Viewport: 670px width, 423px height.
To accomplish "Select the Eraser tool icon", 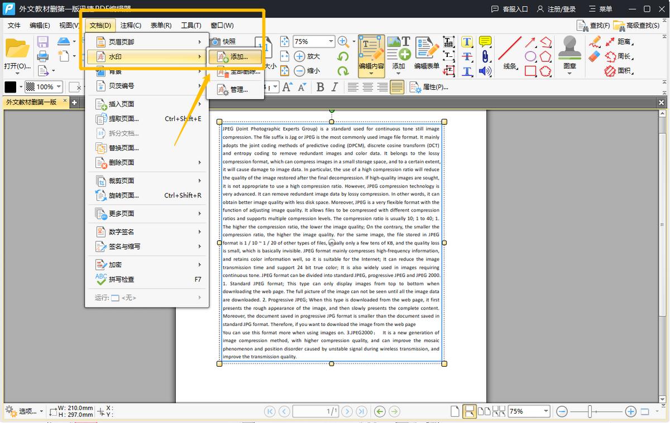I will 595,56.
